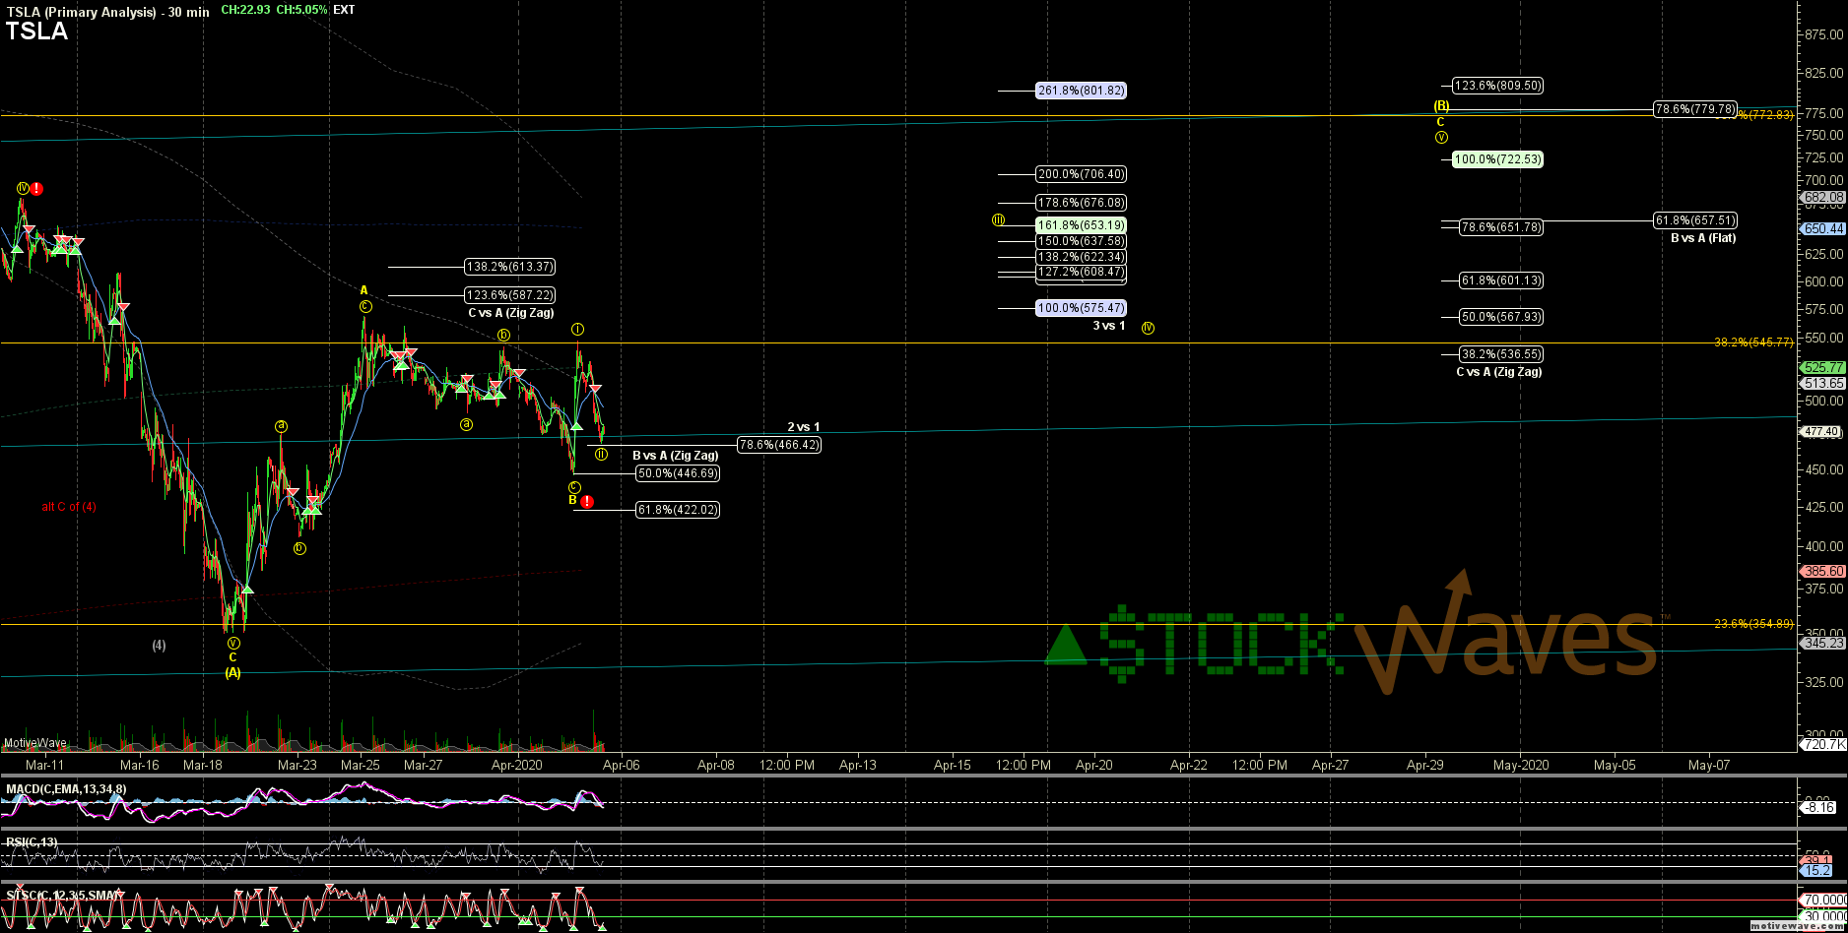Screen dimensions: 1848x933
Task: Click the 720.7K volume tag
Action: click(1822, 745)
